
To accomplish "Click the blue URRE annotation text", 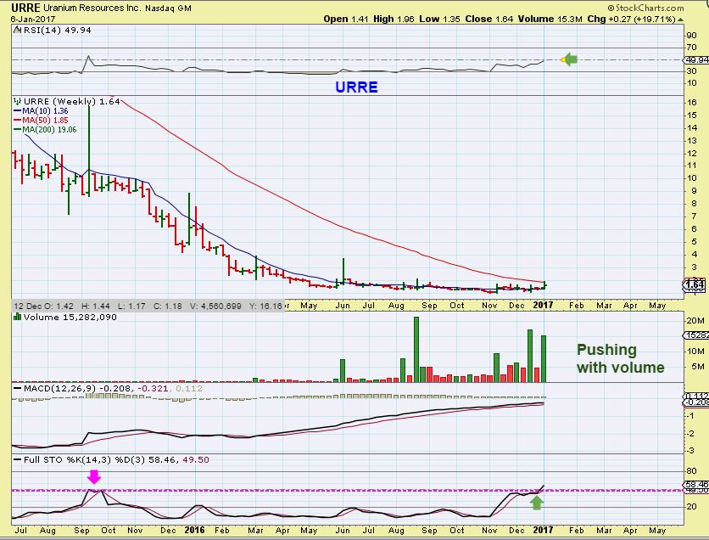I will [x=356, y=87].
